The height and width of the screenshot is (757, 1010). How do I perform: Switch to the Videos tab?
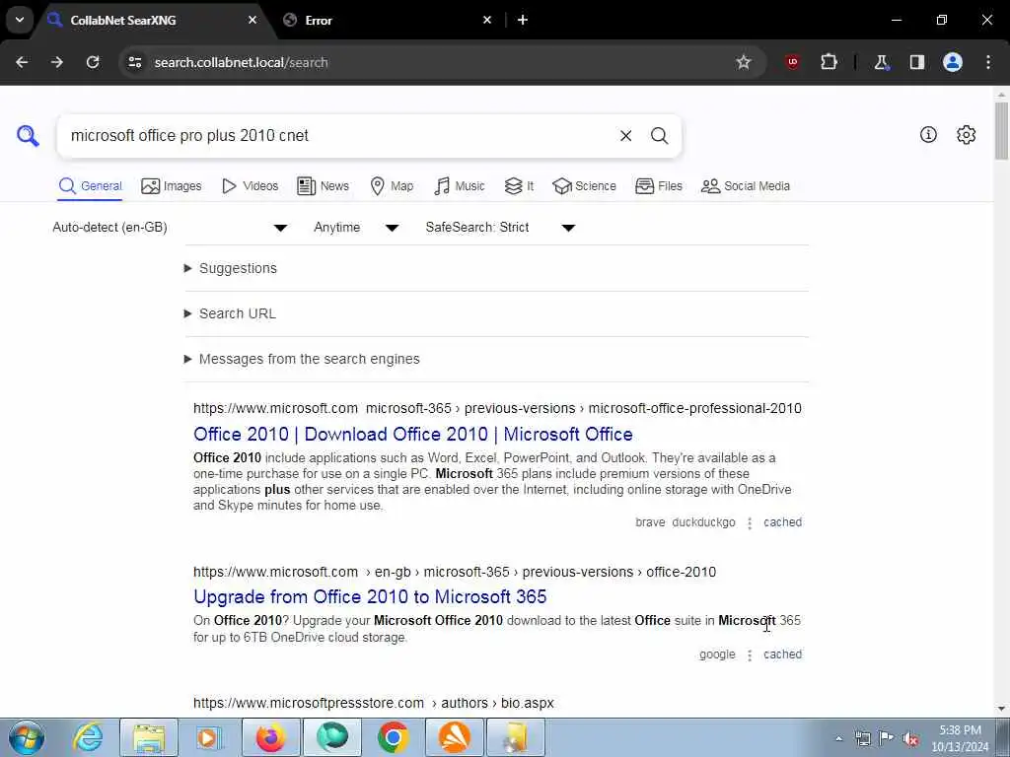(x=250, y=186)
